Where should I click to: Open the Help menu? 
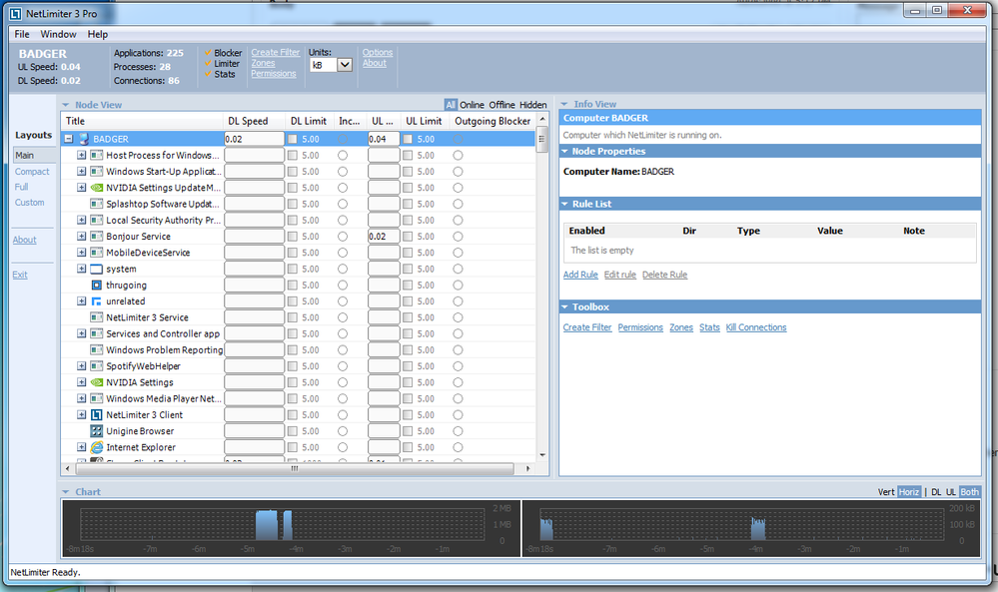point(97,34)
